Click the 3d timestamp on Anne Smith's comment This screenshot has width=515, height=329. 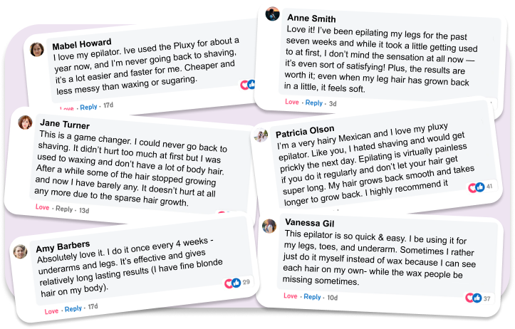point(333,103)
